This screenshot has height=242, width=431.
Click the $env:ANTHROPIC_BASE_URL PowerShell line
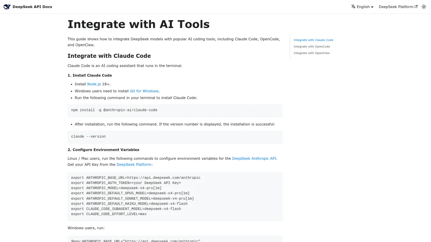tap(136, 240)
